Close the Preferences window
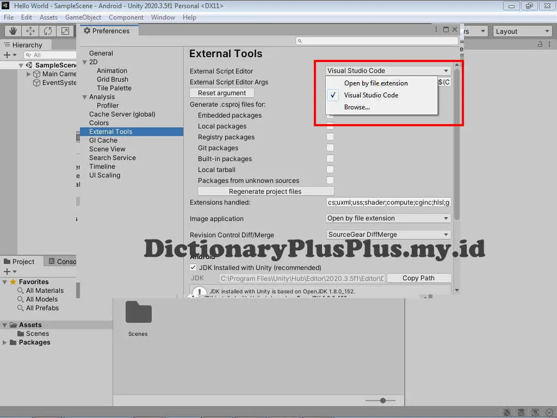Viewport: 557px width, 418px height. (x=454, y=29)
